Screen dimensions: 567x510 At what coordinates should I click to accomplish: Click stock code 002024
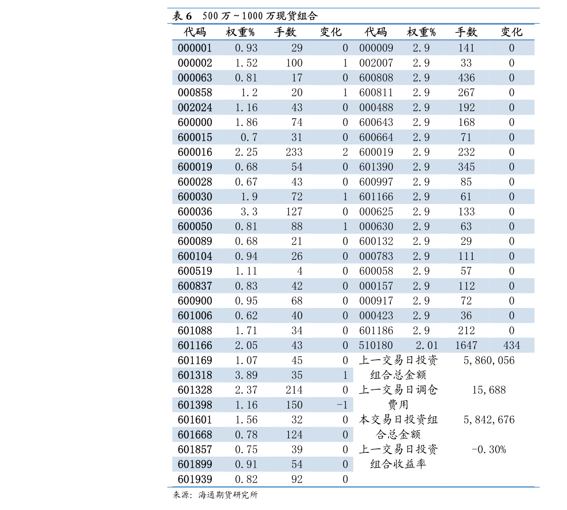click(x=195, y=108)
